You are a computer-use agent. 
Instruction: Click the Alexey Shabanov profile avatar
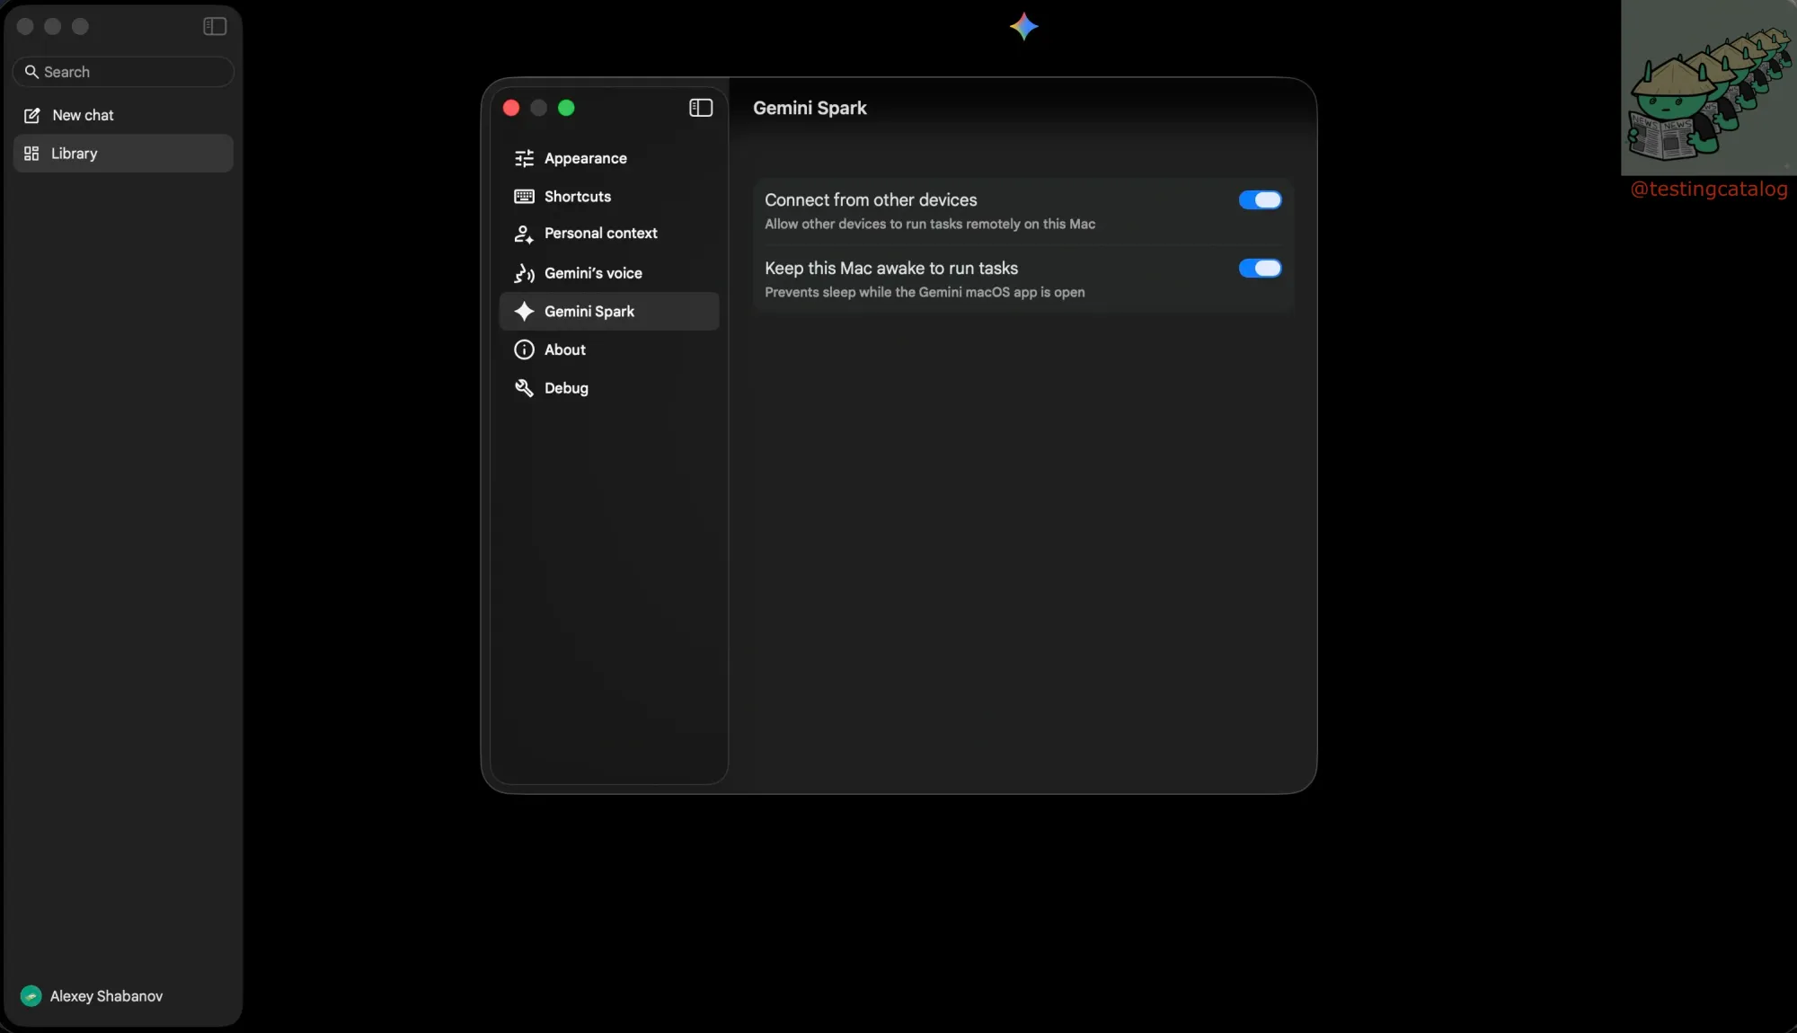click(x=31, y=995)
